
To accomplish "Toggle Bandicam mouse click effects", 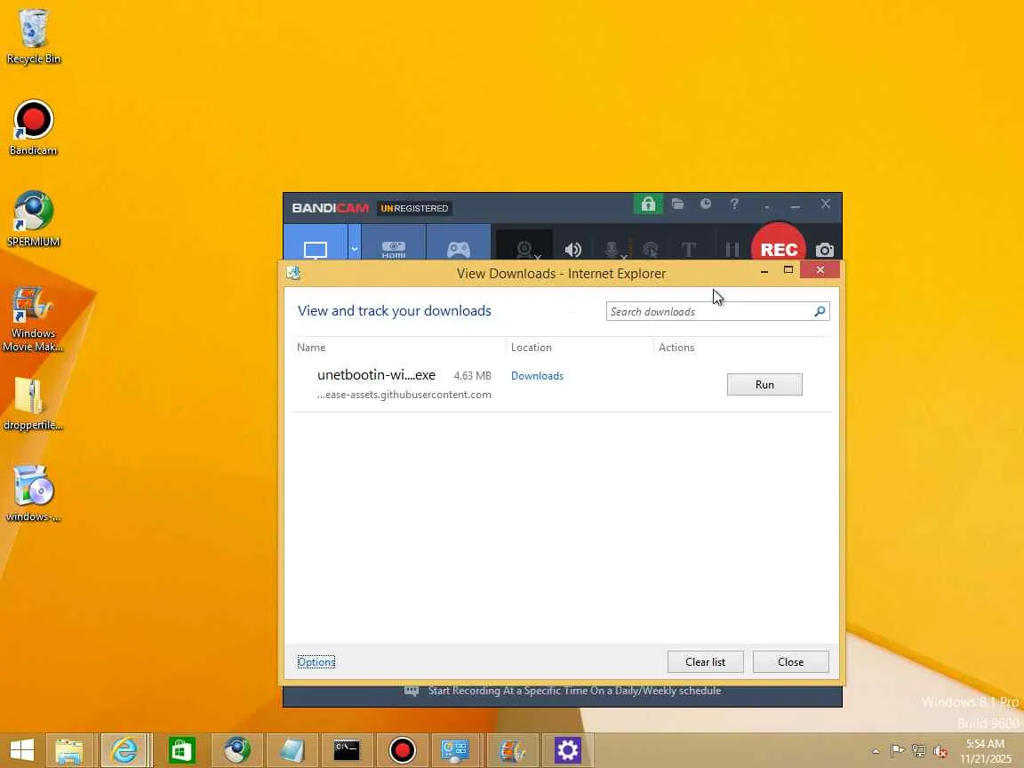I will (x=651, y=249).
